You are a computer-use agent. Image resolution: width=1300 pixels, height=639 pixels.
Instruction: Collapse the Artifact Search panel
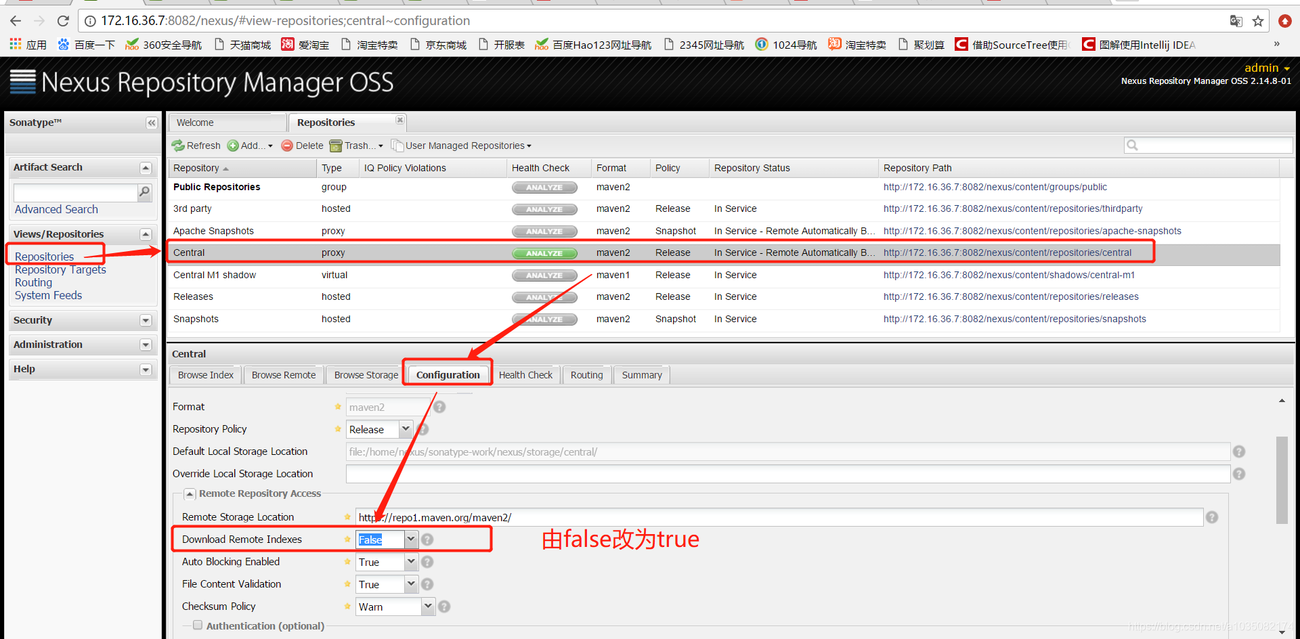[146, 168]
